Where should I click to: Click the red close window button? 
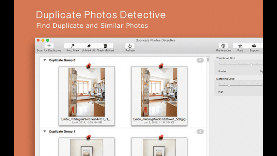tap(38, 40)
